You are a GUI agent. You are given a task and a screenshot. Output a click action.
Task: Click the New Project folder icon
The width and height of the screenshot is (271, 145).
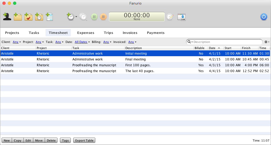18,17
